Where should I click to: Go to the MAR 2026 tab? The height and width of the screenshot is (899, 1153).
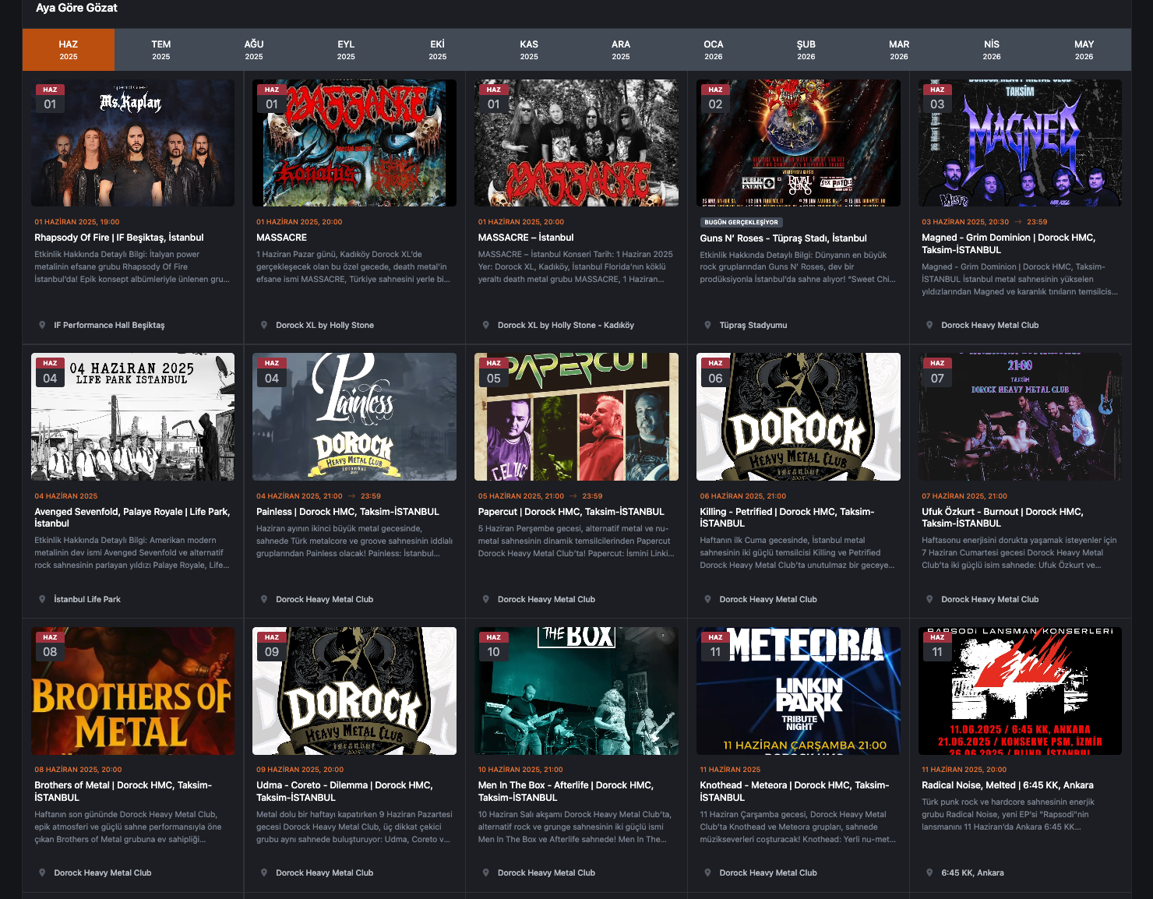[x=899, y=50]
